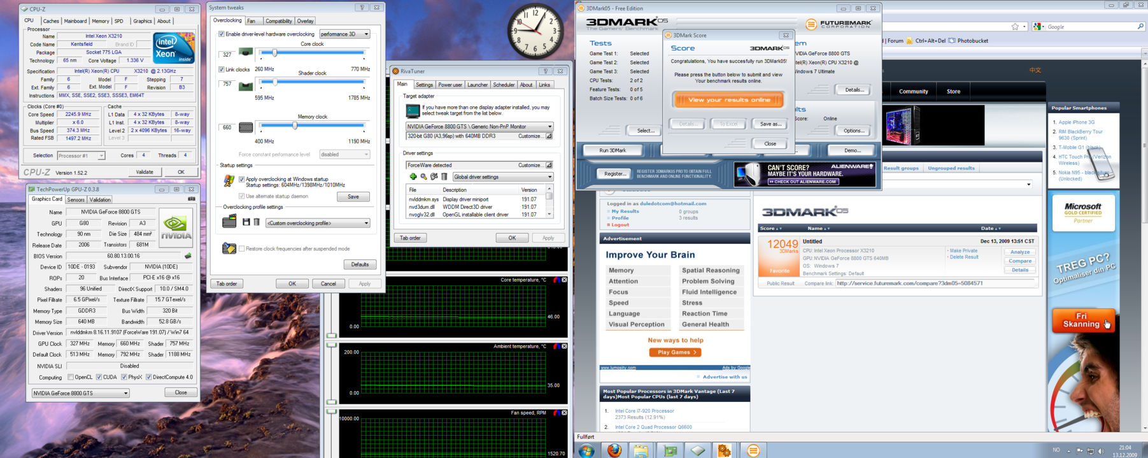Toggle the PhysX checkbox in GPU-Z
1148x458 pixels.
(x=124, y=378)
